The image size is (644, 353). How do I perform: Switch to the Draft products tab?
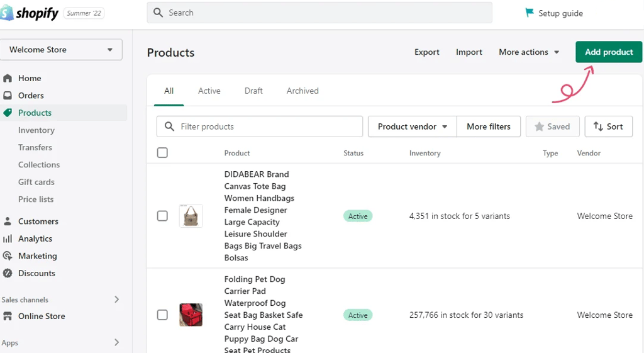[253, 91]
